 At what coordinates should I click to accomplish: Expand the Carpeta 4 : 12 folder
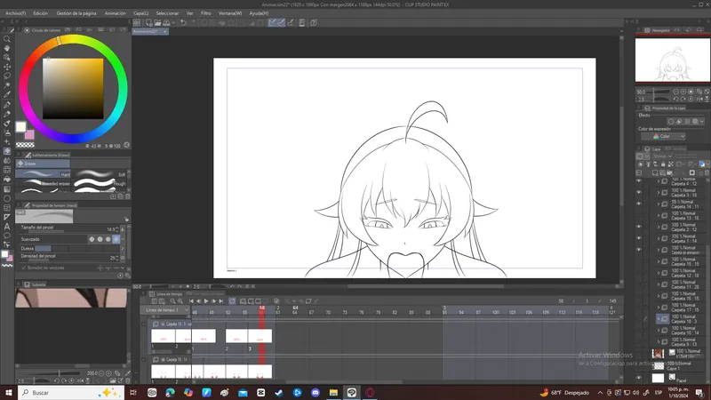pyautogui.click(x=659, y=181)
